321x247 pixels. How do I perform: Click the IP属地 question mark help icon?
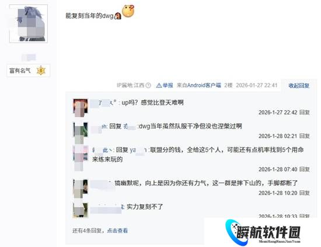coord(148,85)
